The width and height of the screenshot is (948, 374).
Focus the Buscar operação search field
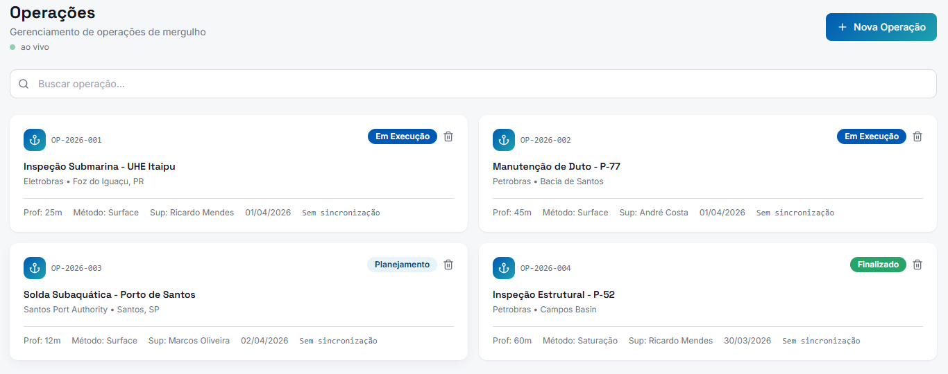click(473, 84)
